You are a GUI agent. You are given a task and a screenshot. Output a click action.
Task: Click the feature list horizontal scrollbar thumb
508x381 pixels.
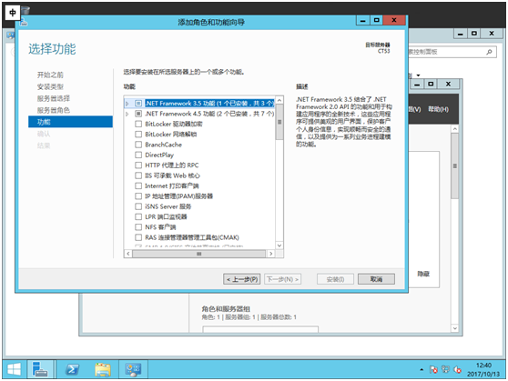199,254
